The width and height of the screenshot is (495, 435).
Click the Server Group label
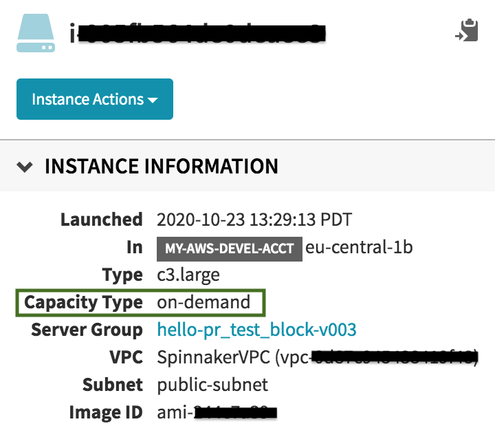click(87, 330)
